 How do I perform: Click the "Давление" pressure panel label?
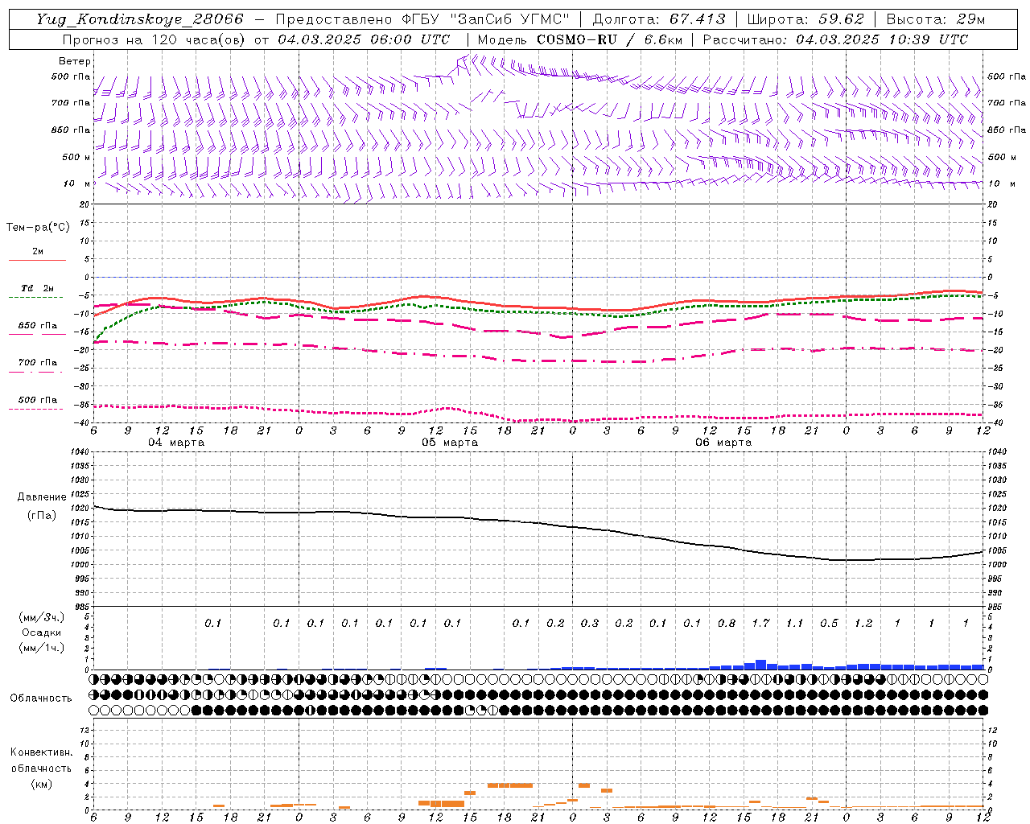[42, 497]
